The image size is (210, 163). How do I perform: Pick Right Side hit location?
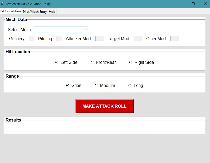[x=131, y=62]
